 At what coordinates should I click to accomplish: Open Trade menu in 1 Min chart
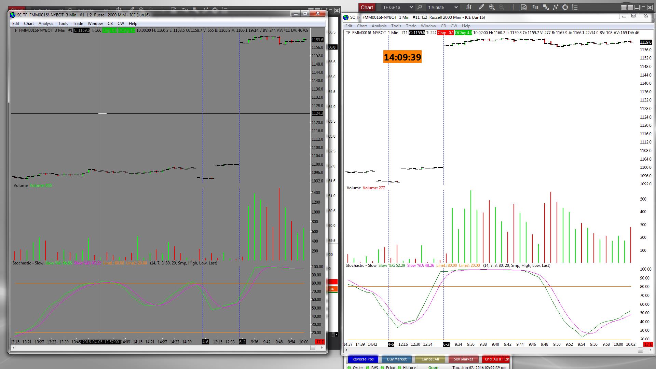click(411, 26)
